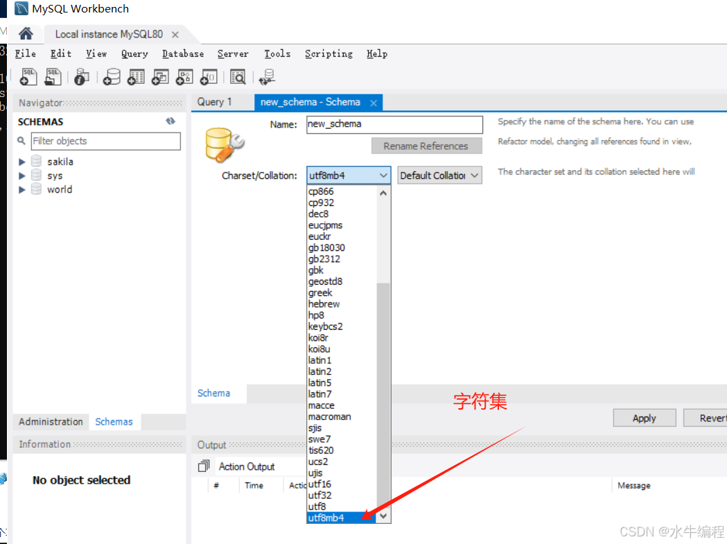
Task: Select latin1 in the charset list
Action: point(342,360)
